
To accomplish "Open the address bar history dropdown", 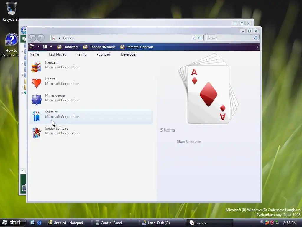I will pyautogui.click(x=194, y=38).
